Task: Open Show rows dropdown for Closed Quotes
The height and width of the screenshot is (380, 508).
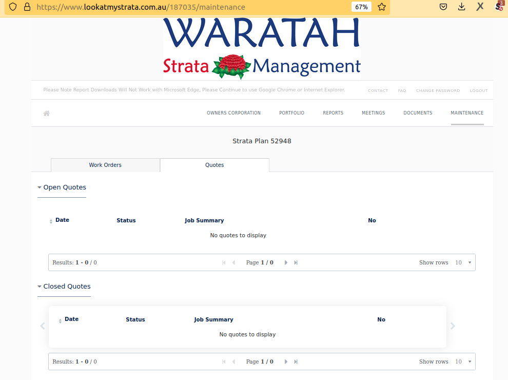Action: 463,362
